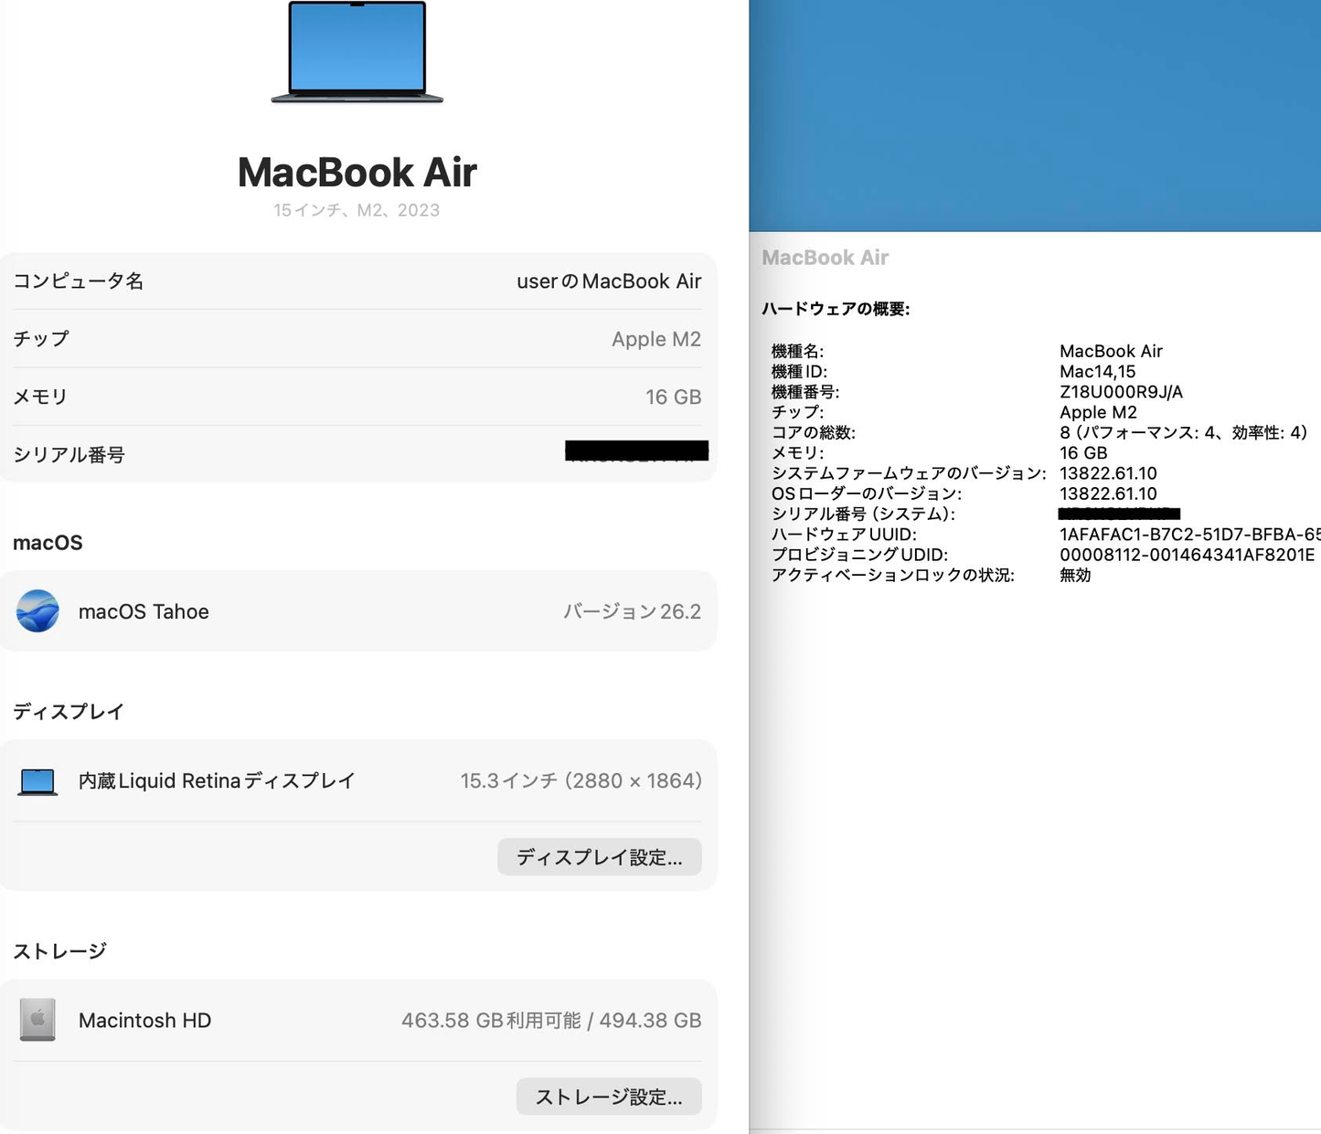This screenshot has height=1134, width=1321.
Task: Click the '8 (パフォーマンス: 4、効率性: 4)' value
Action: tap(1184, 432)
